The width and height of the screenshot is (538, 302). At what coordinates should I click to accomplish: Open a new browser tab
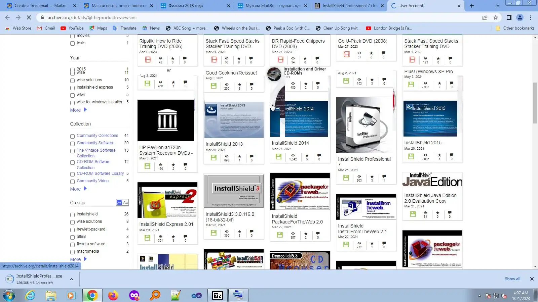[x=472, y=6]
